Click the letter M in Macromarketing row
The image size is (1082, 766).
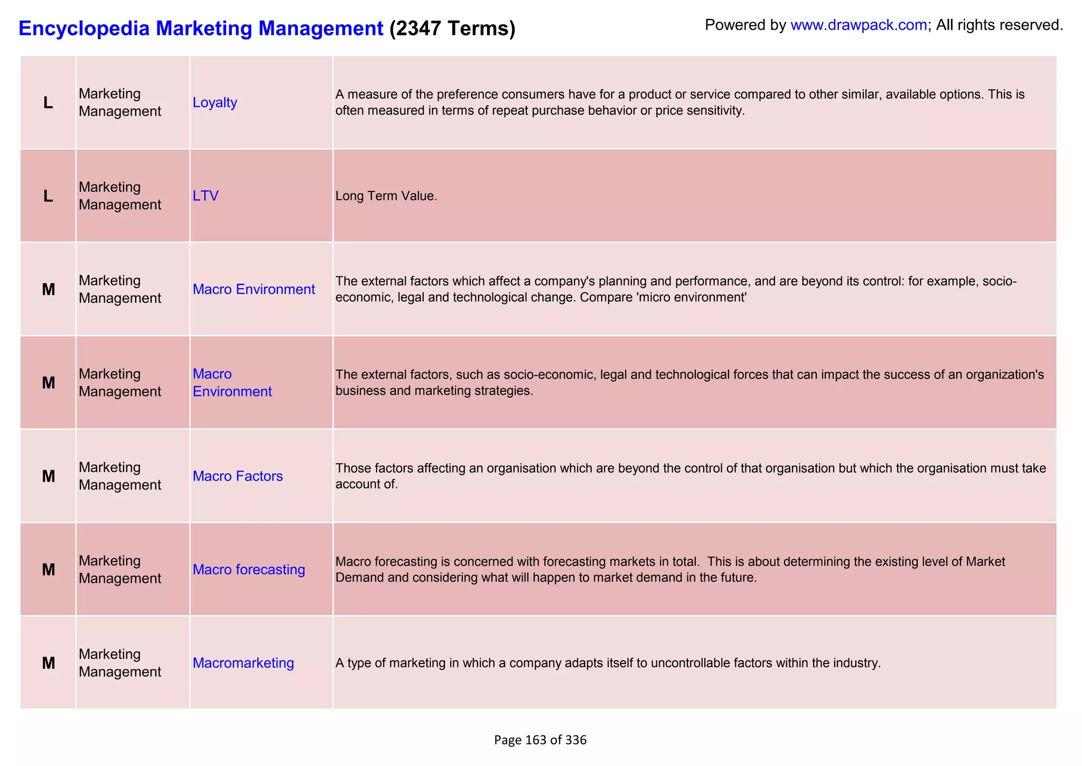point(48,663)
